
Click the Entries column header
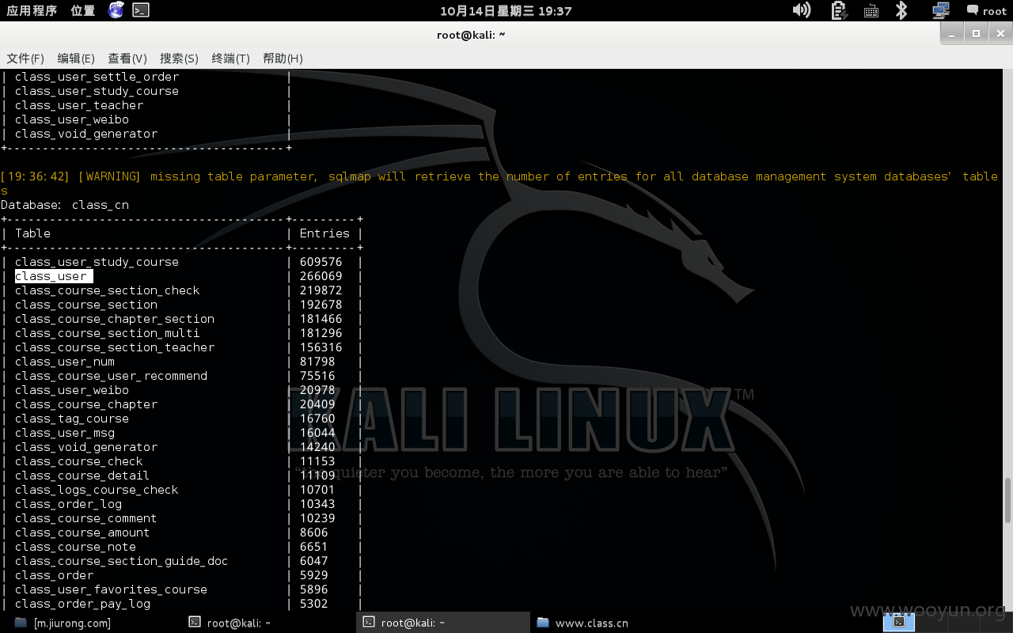pos(324,233)
